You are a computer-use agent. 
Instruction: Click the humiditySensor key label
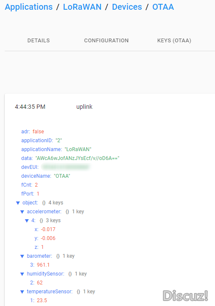point(45,273)
